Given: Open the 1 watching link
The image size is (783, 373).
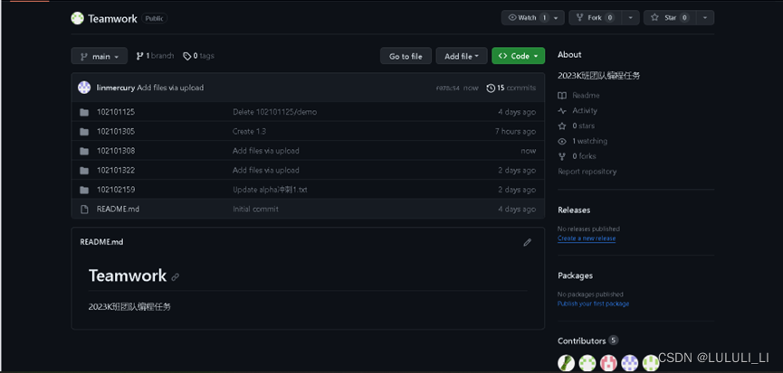Looking at the screenshot, I should click(583, 142).
